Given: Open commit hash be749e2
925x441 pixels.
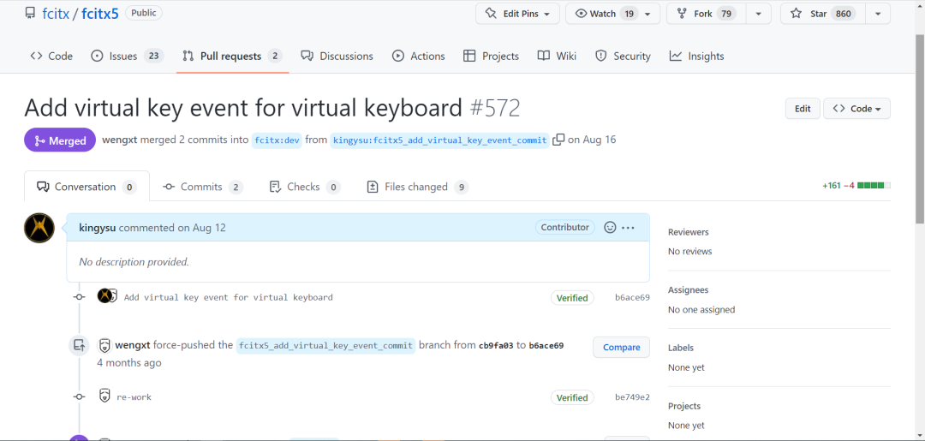Looking at the screenshot, I should coord(632,397).
